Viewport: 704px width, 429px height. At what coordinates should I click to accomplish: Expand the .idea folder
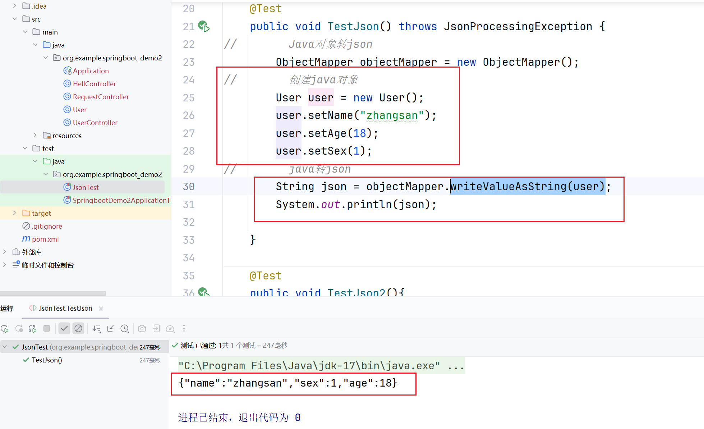(x=14, y=6)
